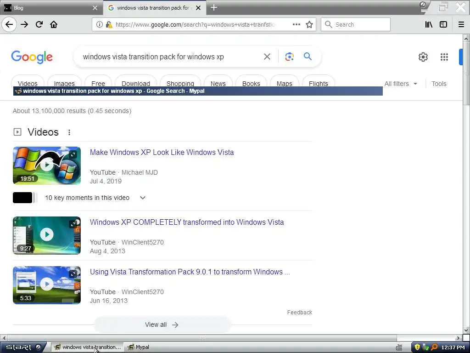Open Make Windows XP Look Like Windows Vista

162,152
